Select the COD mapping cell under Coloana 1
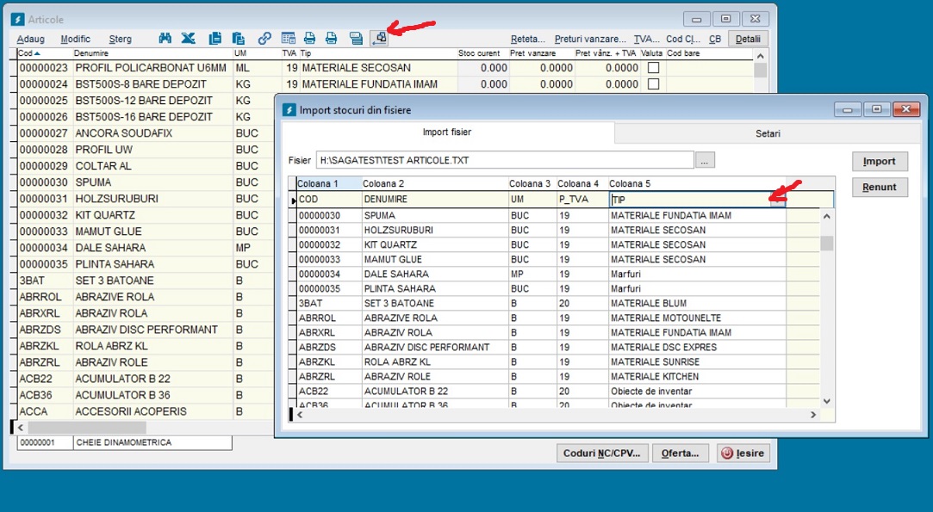The width and height of the screenshot is (933, 512). [329, 200]
